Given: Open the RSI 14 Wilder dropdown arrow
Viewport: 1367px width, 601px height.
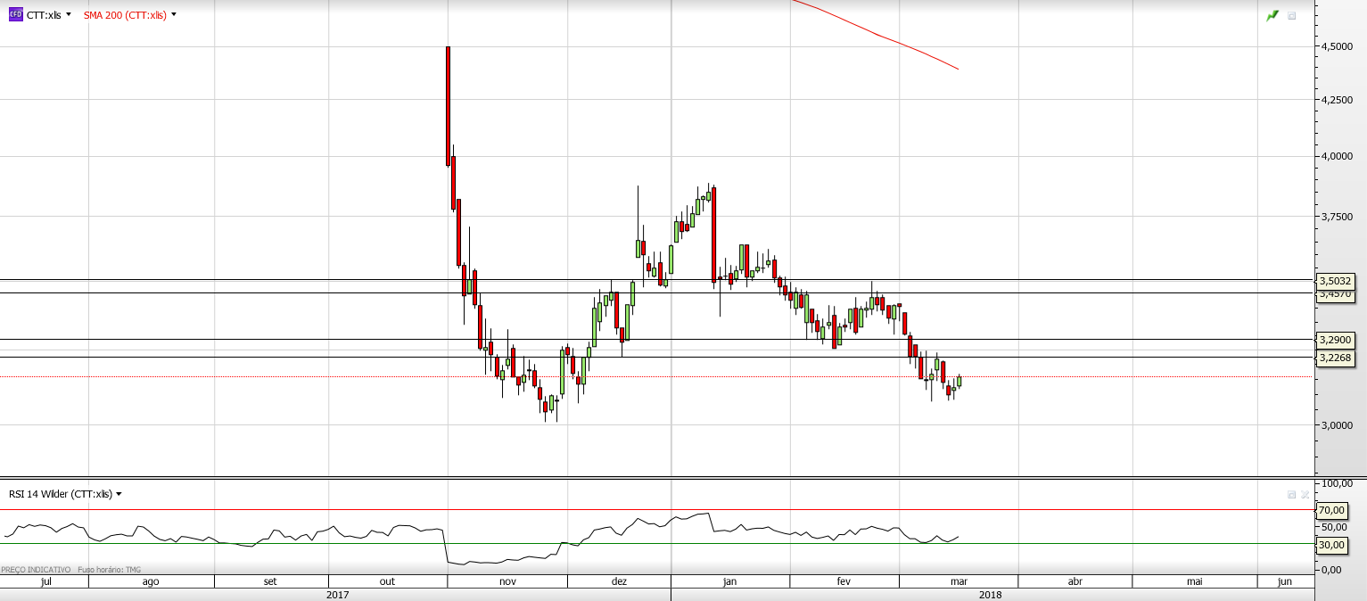Looking at the screenshot, I should [x=119, y=493].
